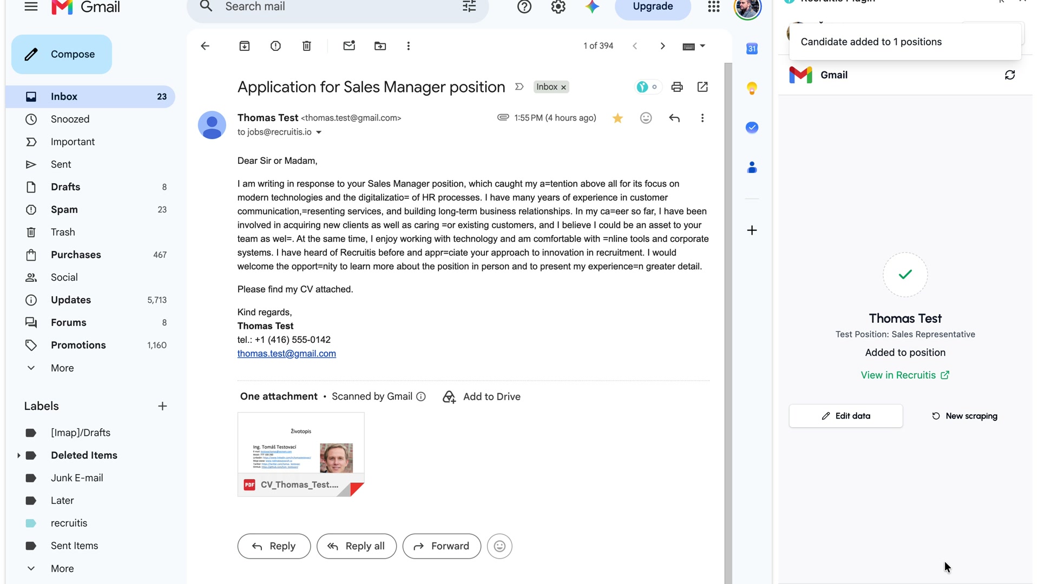This screenshot has width=1039, height=584.
Task: Open the Support help icon
Action: 524,6
